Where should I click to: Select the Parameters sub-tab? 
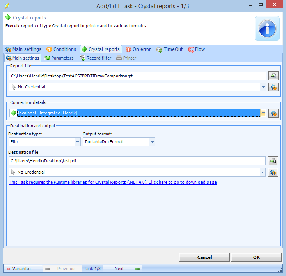pyautogui.click(x=59, y=58)
